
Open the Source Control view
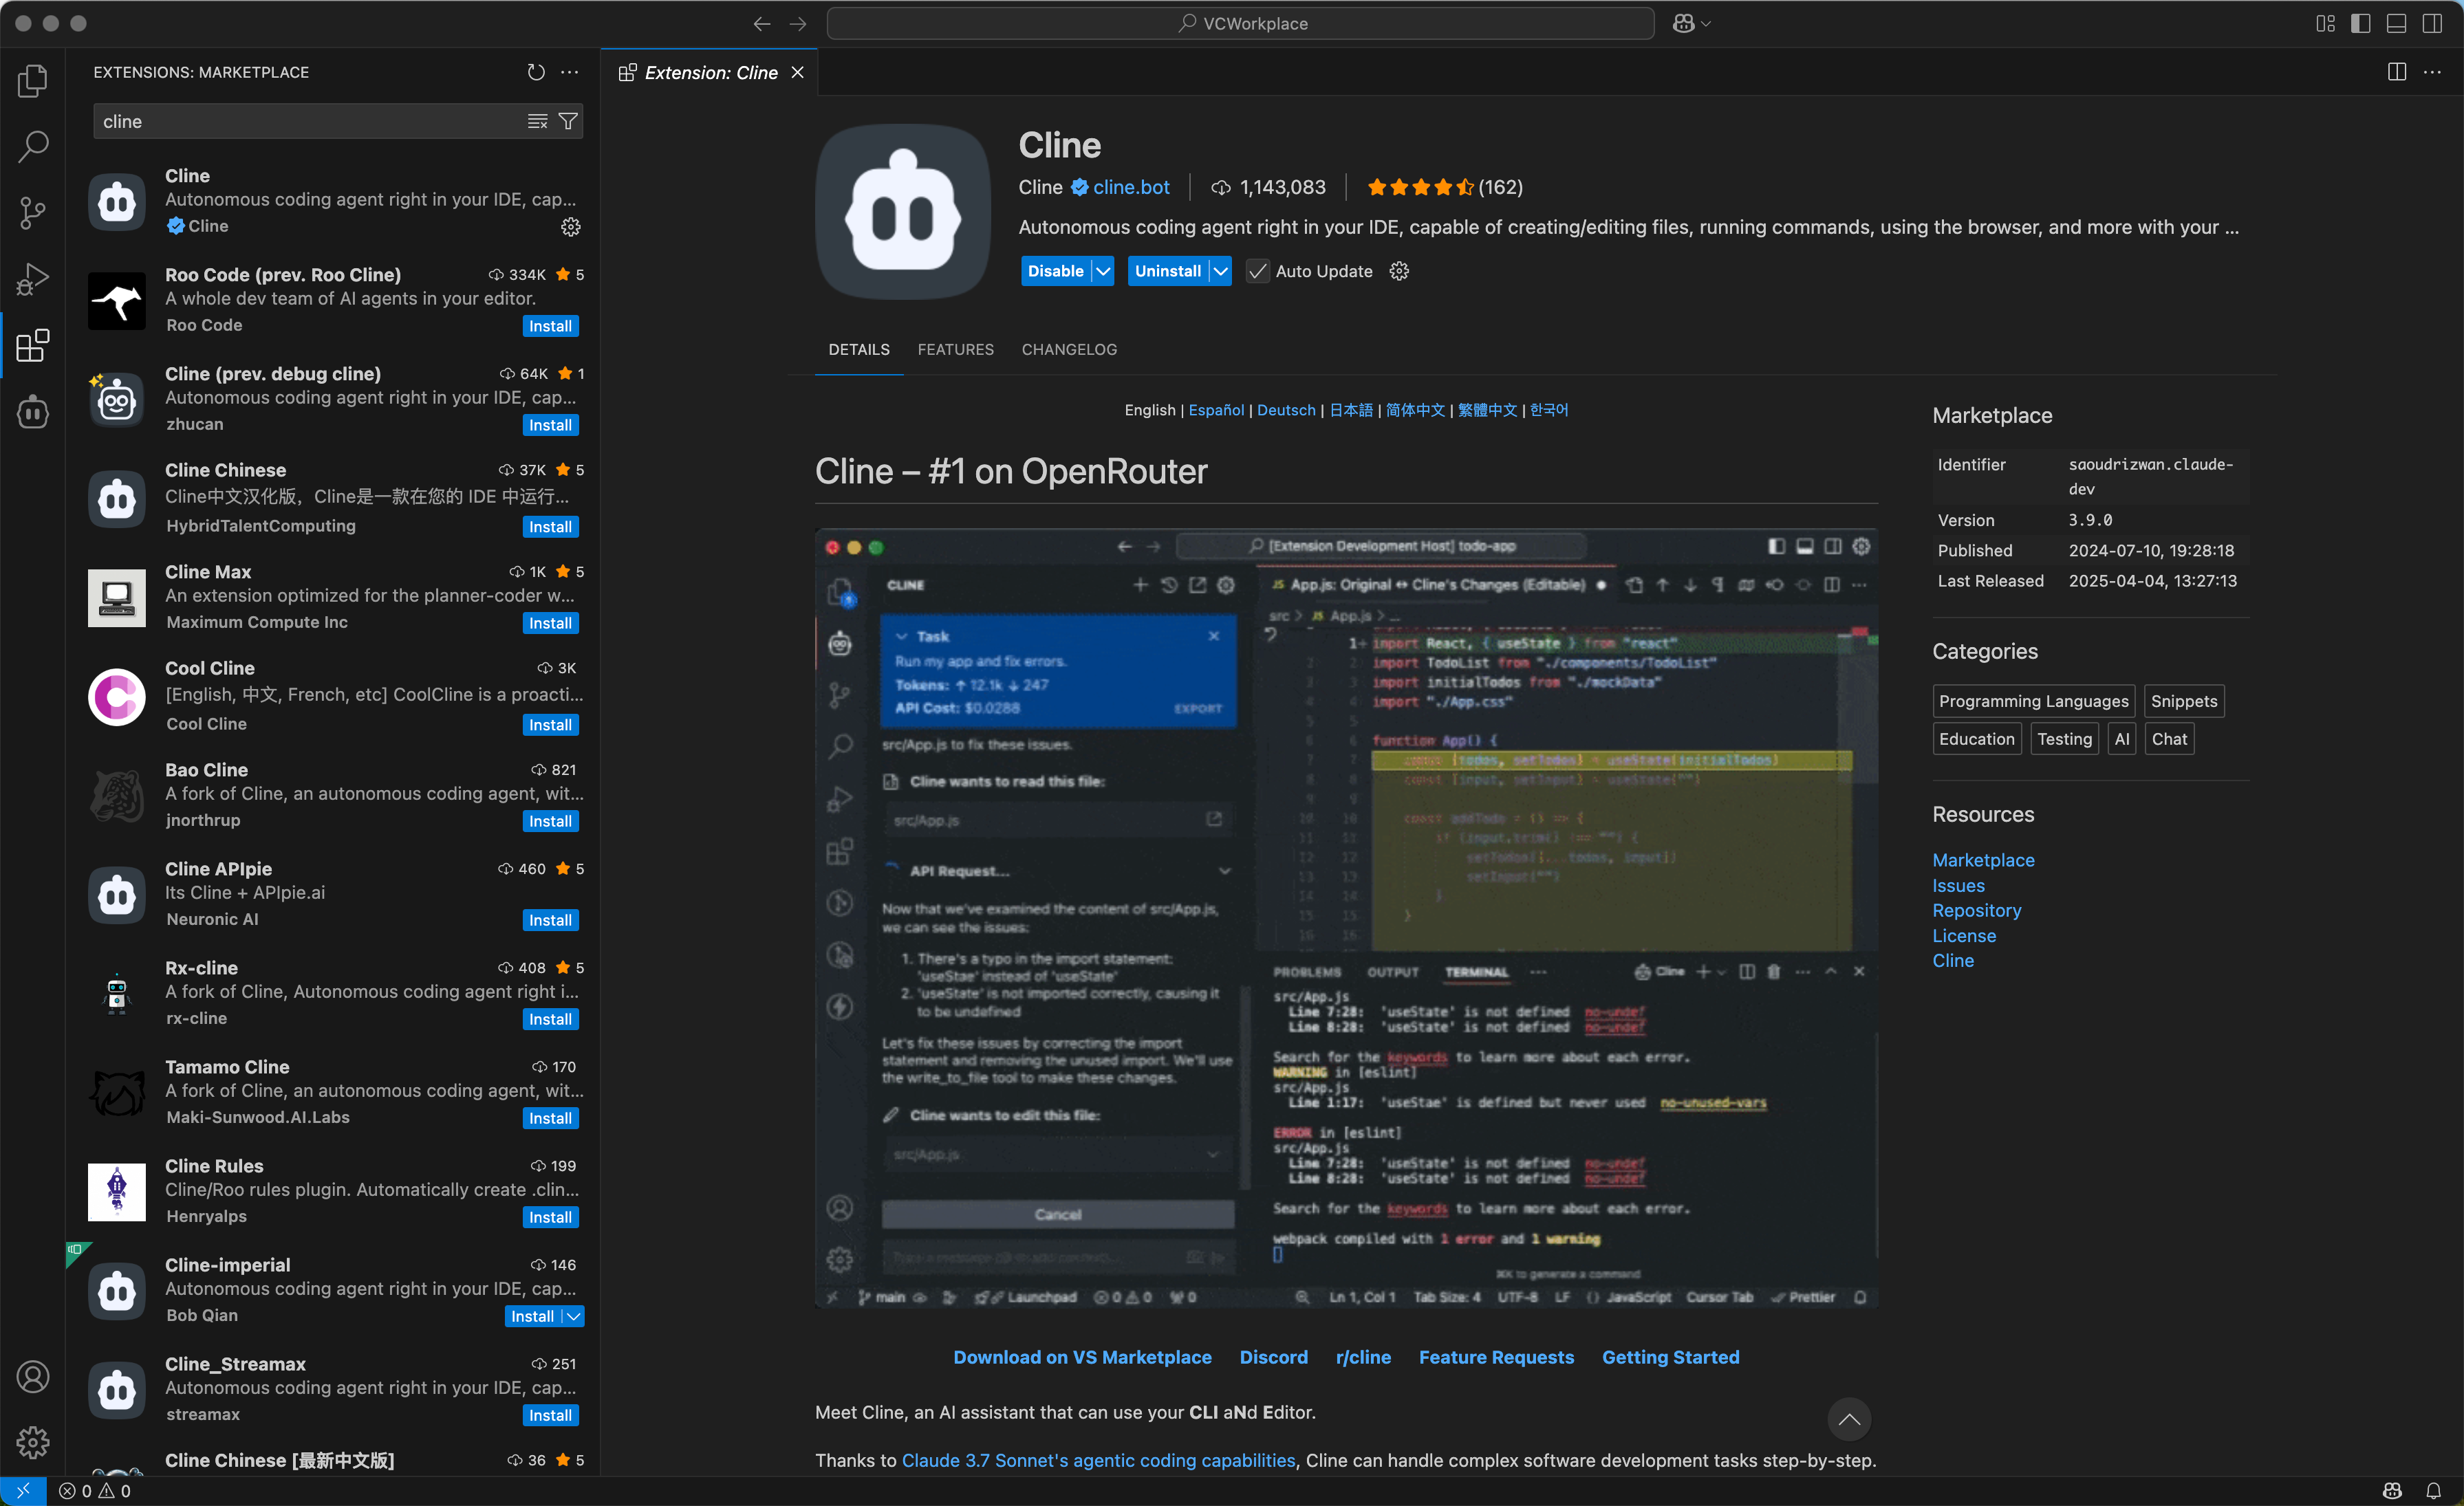(x=32, y=213)
